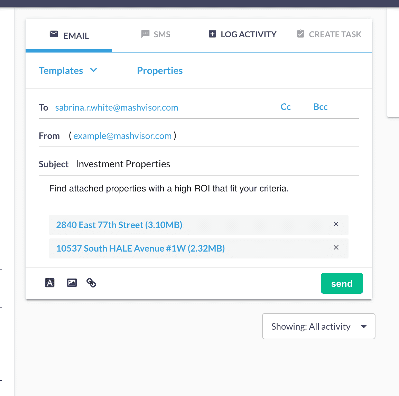Click the Properties link
This screenshot has height=396, width=399.
pyautogui.click(x=160, y=70)
